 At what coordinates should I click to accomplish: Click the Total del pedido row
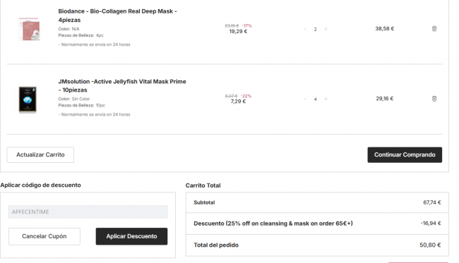(317, 245)
